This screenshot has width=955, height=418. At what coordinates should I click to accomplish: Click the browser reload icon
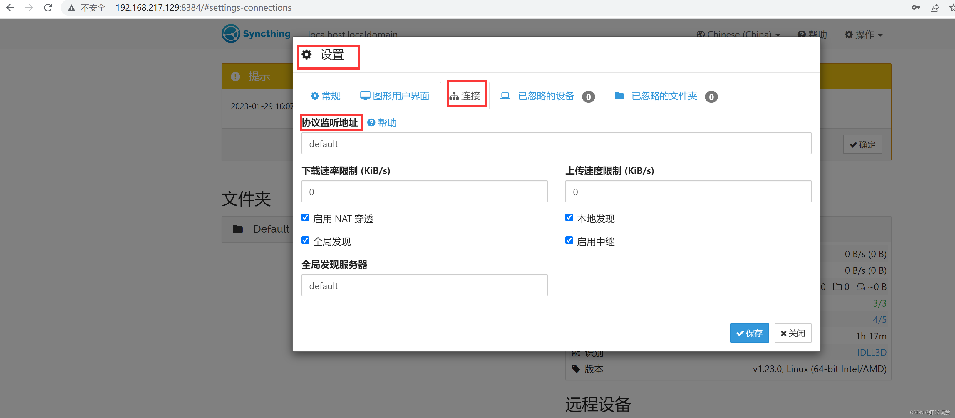pyautogui.click(x=48, y=8)
